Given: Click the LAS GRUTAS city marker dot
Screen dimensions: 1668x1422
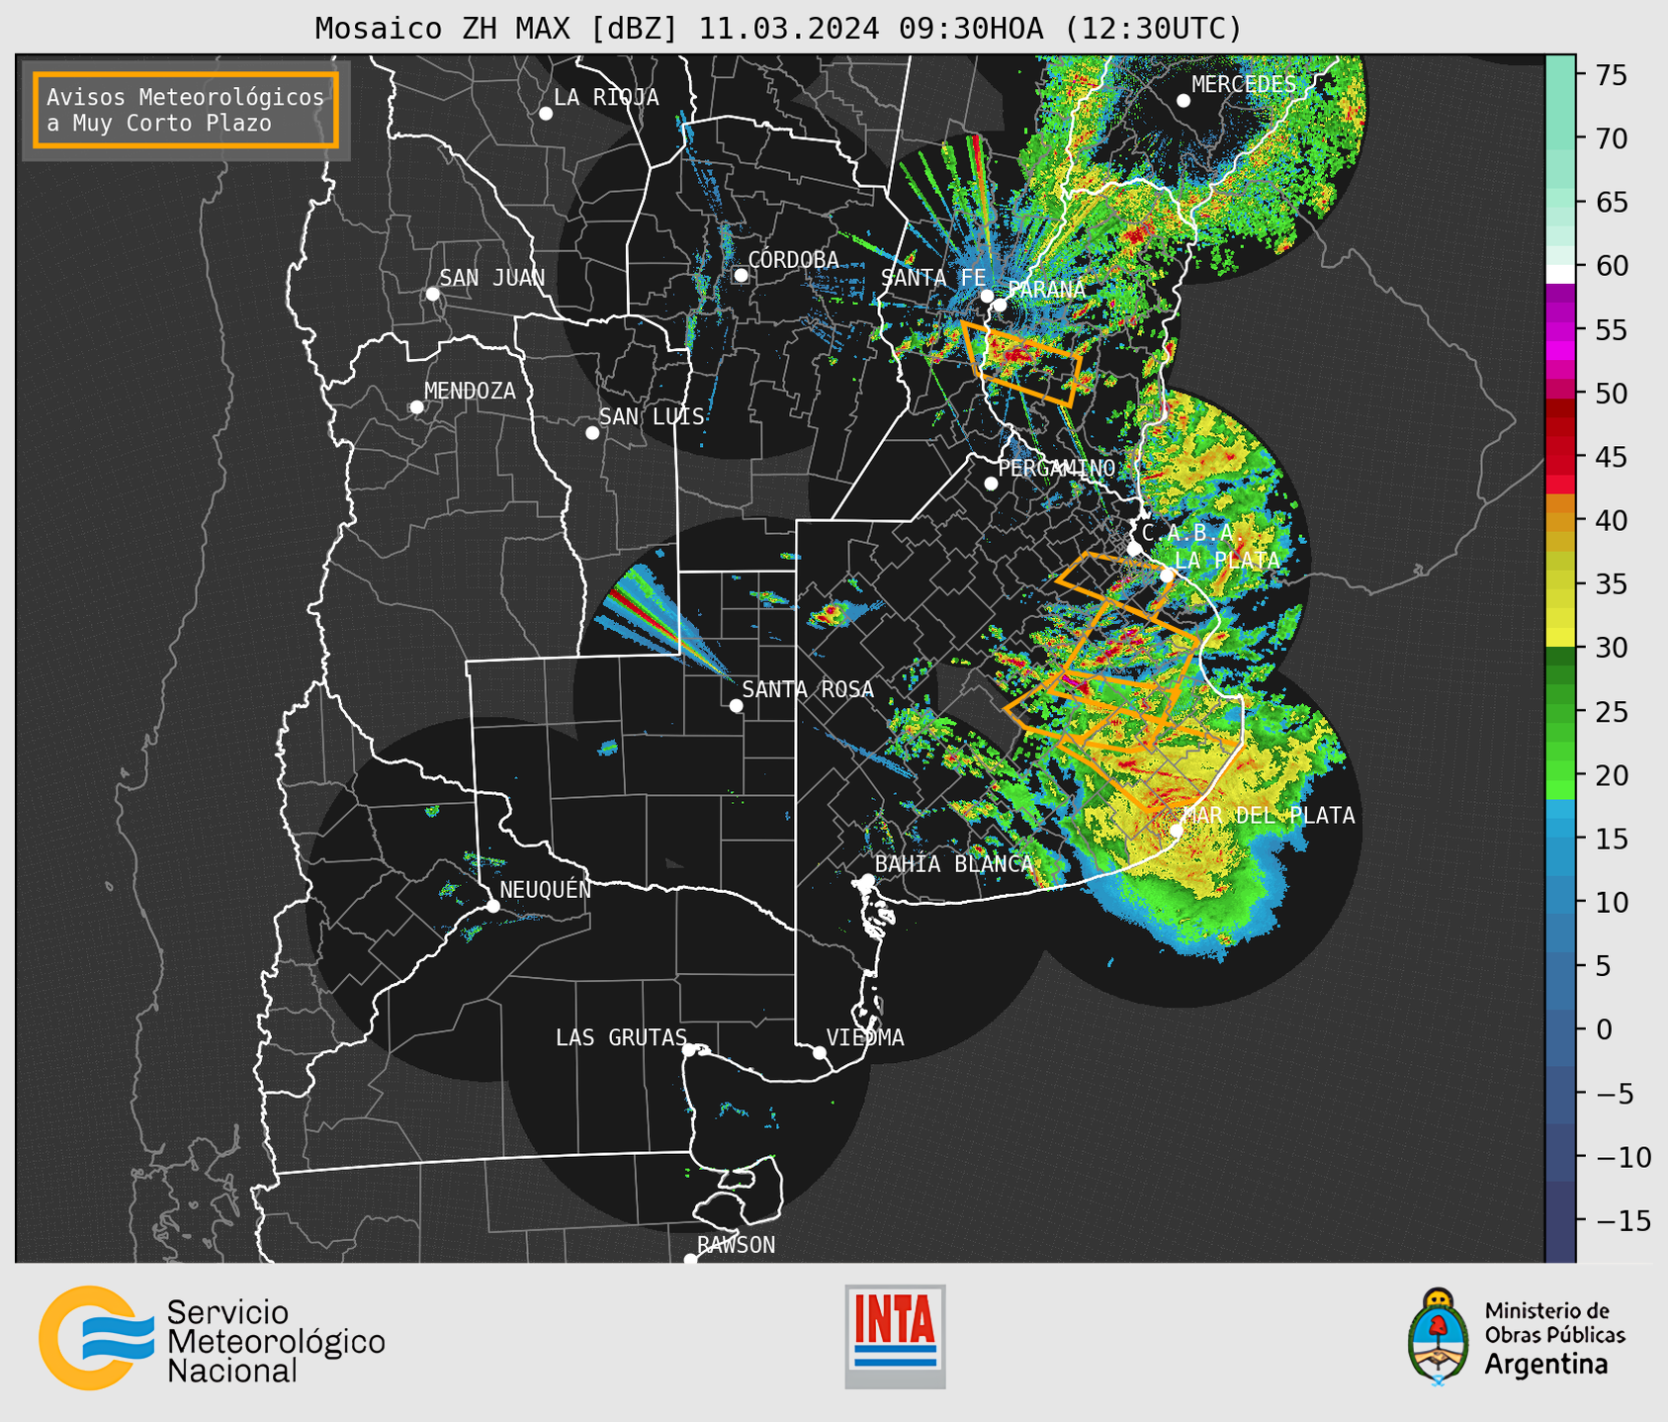Looking at the screenshot, I should point(689,1050).
